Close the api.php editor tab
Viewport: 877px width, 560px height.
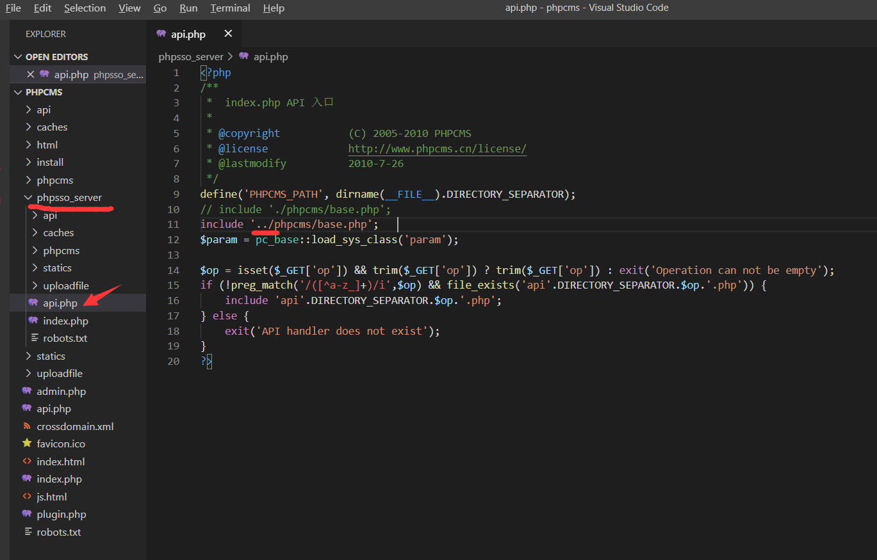[228, 34]
